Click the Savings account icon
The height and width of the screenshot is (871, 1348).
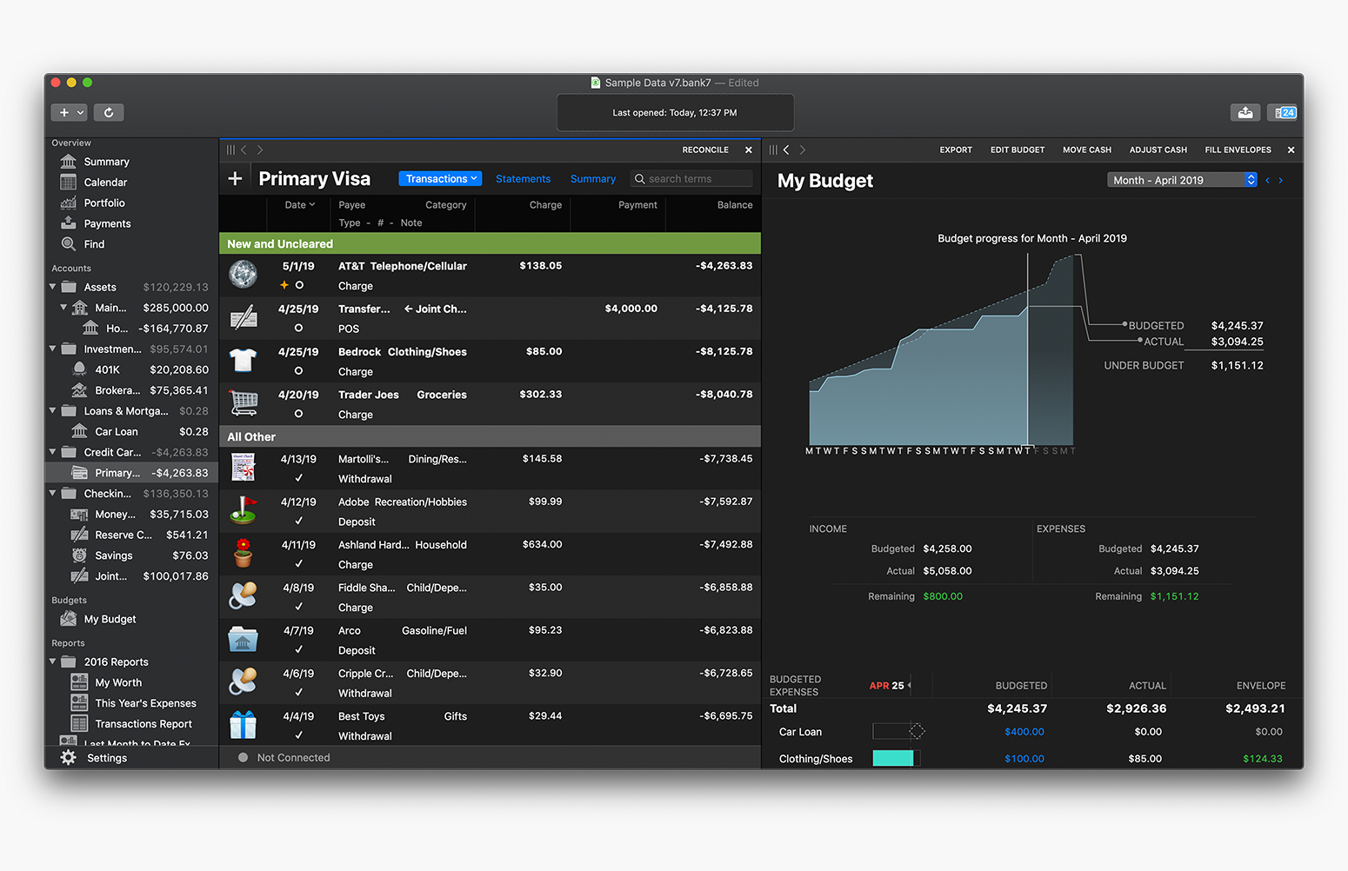coord(79,555)
